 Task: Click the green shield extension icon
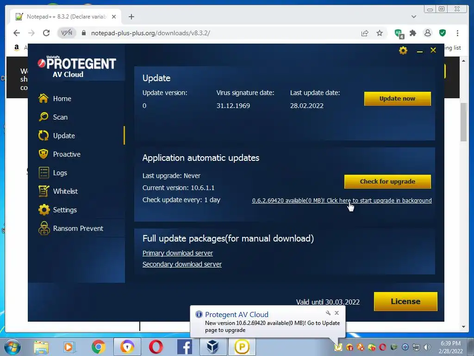443,33
